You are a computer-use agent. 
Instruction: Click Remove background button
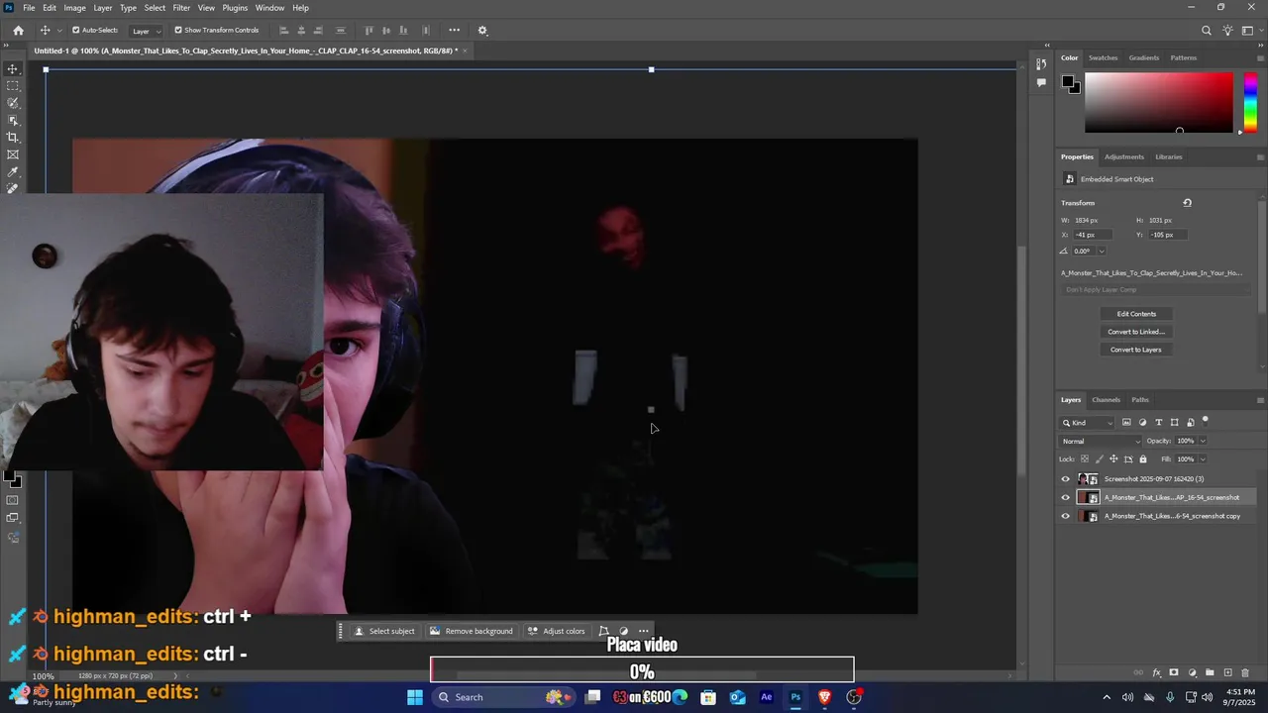coord(471,631)
